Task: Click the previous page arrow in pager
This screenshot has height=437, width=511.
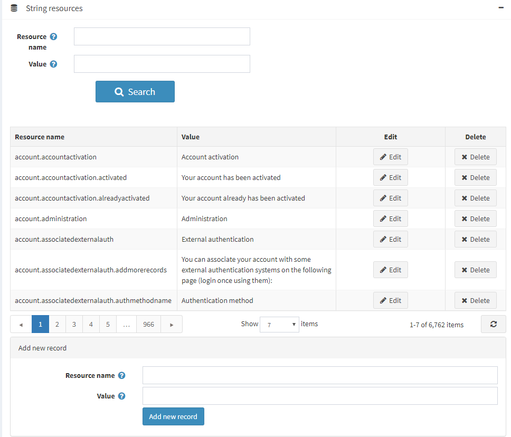Action: tap(21, 325)
